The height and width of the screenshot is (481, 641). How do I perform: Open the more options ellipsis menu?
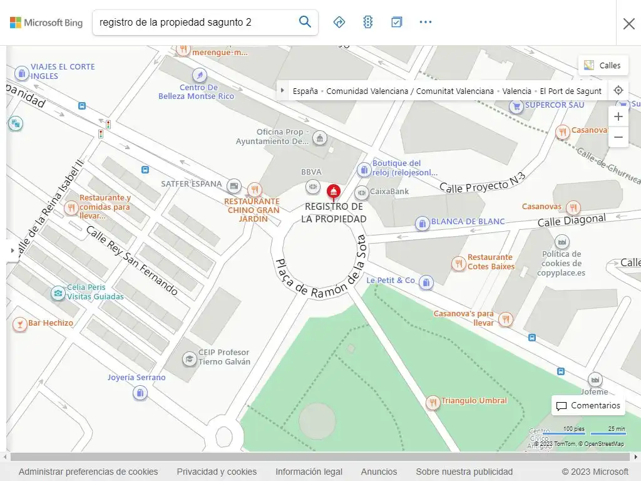pos(426,22)
